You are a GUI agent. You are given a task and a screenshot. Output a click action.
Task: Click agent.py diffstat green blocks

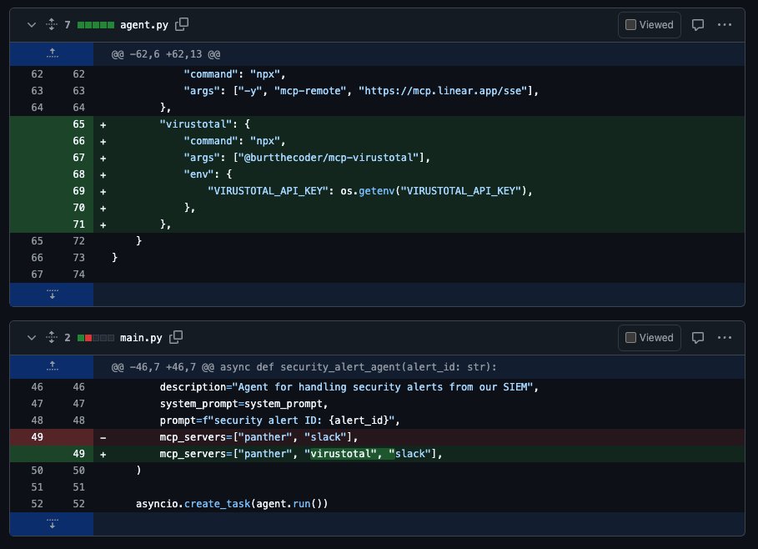coord(96,25)
